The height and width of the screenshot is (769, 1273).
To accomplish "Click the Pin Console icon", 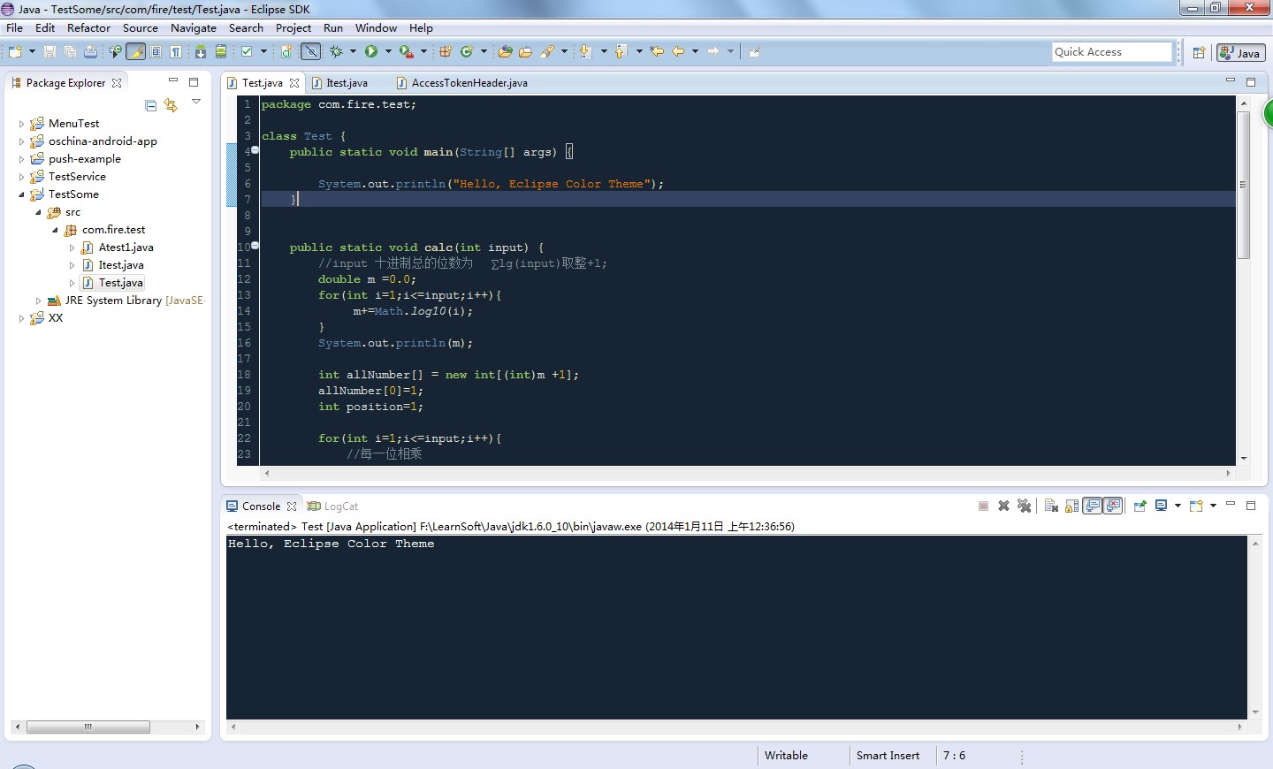I will (x=1140, y=506).
